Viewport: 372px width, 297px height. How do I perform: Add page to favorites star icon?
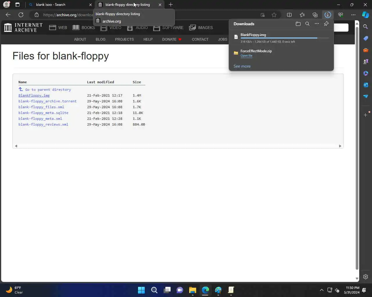tap(274, 15)
